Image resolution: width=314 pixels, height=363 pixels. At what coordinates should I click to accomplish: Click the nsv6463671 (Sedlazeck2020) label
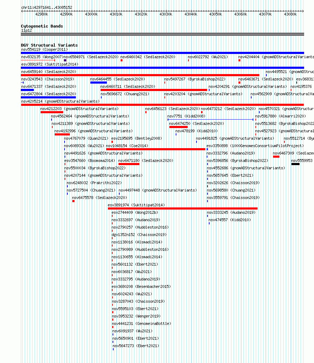coord(266,79)
